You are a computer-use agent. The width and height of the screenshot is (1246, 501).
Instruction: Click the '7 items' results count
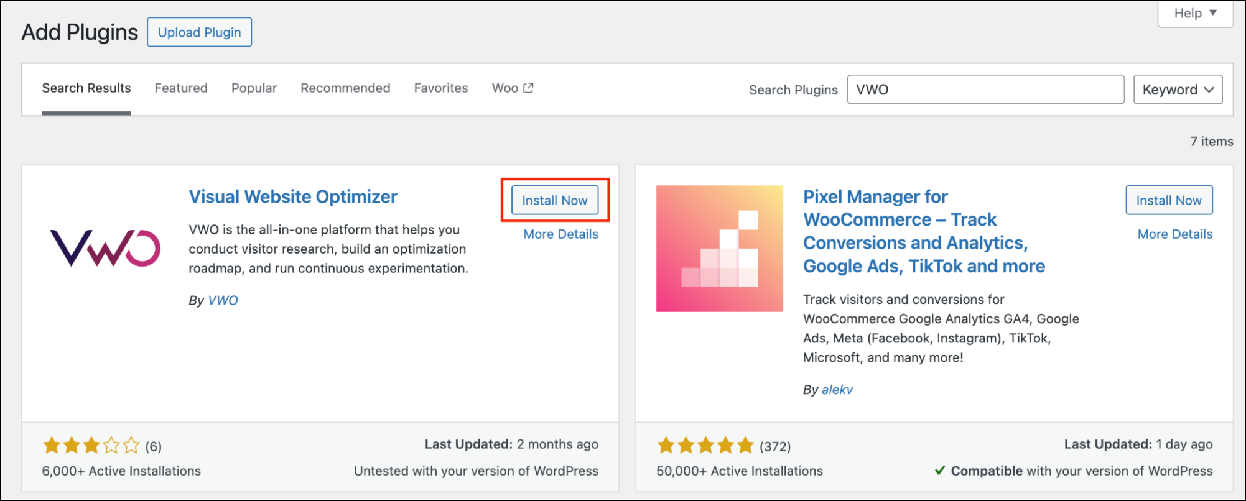coord(1211,142)
